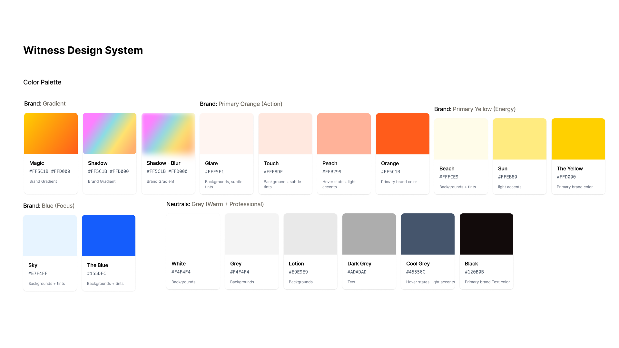This screenshot has width=619, height=348.
Task: Click the #FFF5F1 hex code
Action: pyautogui.click(x=214, y=172)
